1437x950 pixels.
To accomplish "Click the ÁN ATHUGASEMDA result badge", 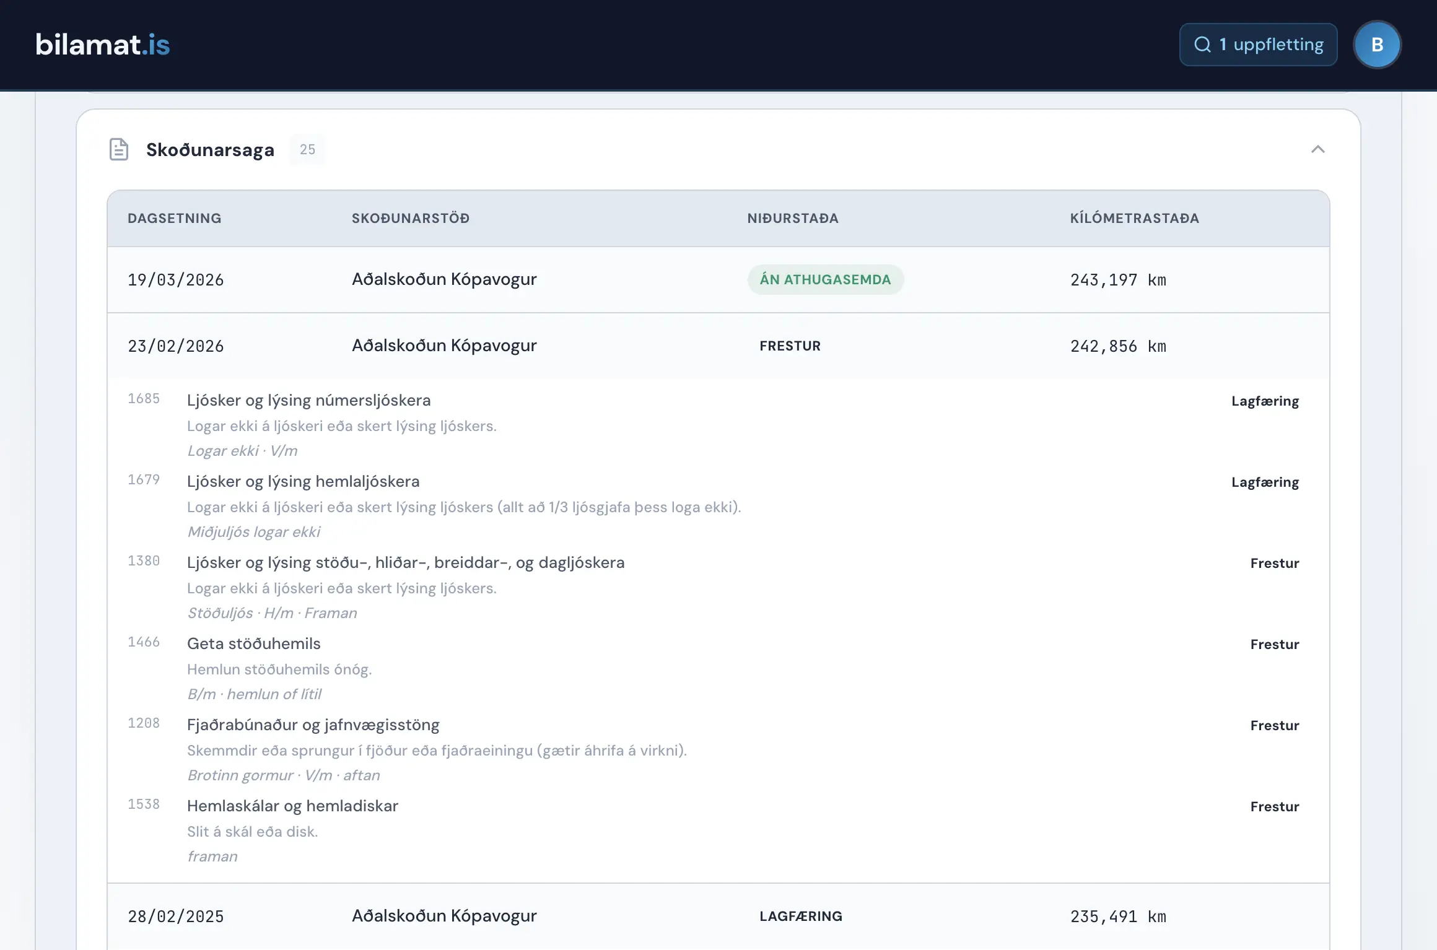I will point(825,279).
